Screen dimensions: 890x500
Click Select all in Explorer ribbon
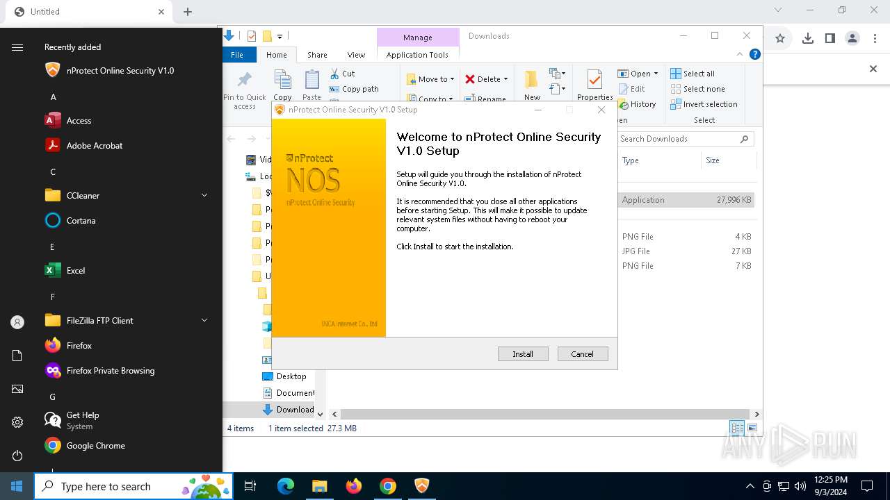tap(693, 74)
